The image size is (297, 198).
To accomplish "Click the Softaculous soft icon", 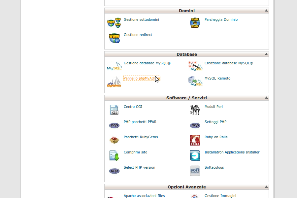I will (x=195, y=171).
